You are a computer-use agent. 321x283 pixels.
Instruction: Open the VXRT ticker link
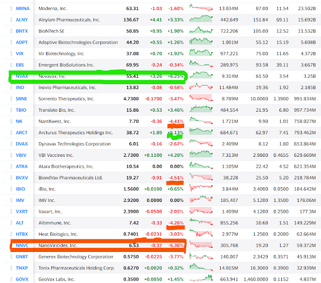pyautogui.click(x=22, y=212)
